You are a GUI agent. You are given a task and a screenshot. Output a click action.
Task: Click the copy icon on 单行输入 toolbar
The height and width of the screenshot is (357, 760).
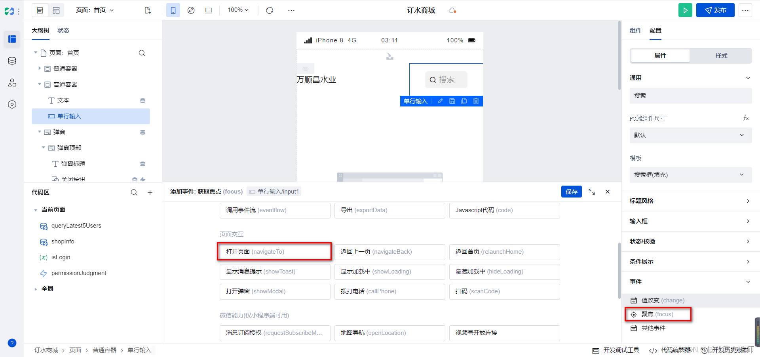464,101
